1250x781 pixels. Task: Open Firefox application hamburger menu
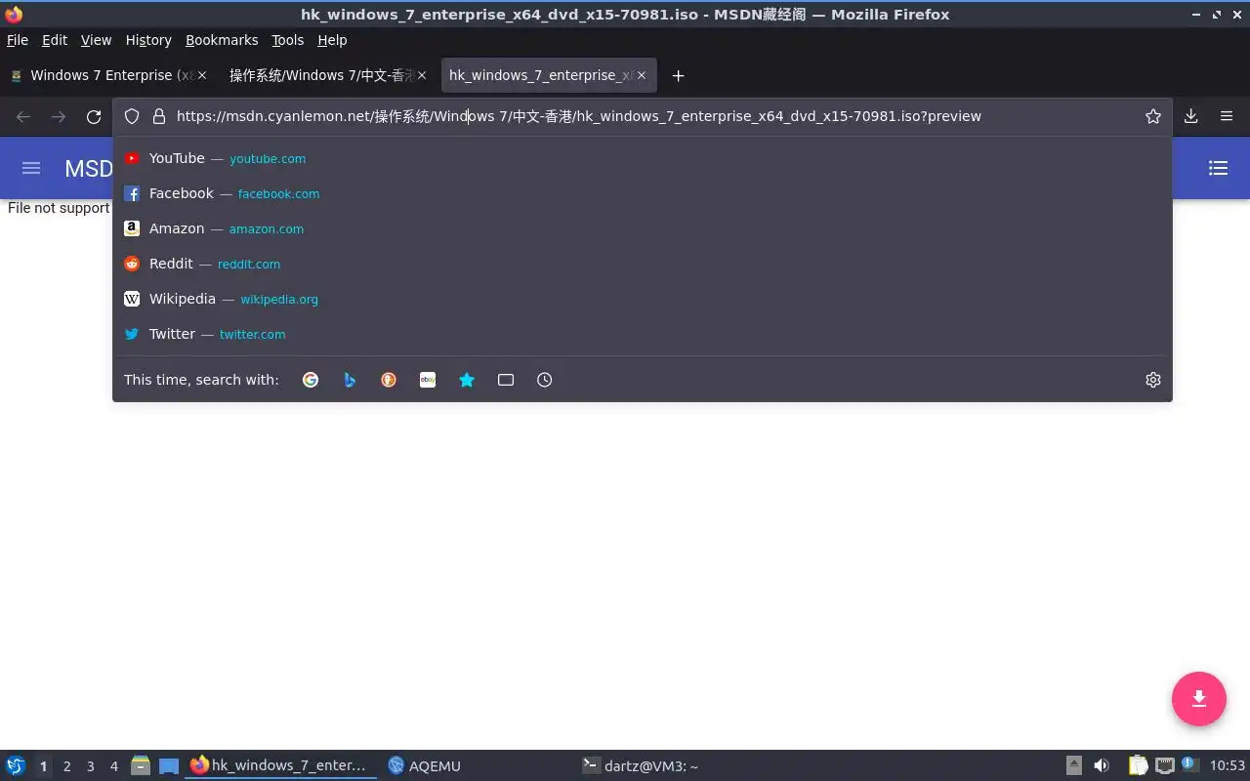1227,116
